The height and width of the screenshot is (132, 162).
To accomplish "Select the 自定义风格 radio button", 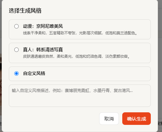I will coord(16,74).
